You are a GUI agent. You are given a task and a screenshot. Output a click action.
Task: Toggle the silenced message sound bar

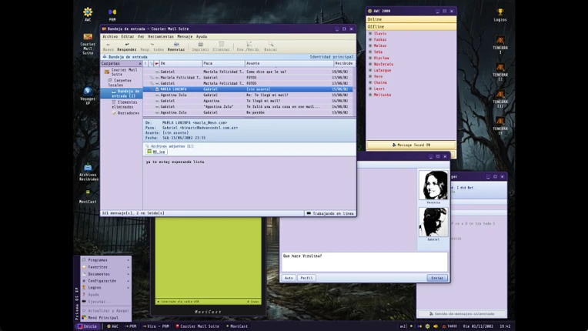(462, 313)
